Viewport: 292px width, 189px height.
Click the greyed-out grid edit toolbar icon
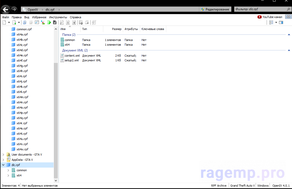pyautogui.click(x=31, y=22)
